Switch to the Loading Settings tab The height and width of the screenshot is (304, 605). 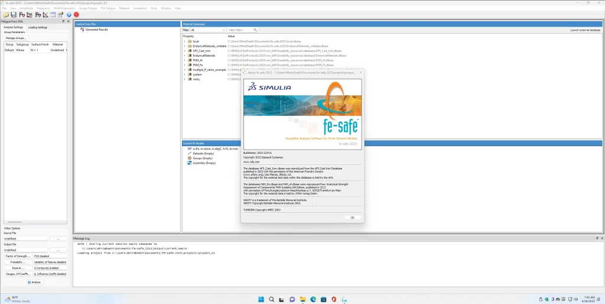point(38,27)
